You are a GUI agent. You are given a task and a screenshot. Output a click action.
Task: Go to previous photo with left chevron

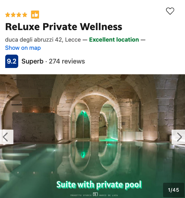click(7, 137)
